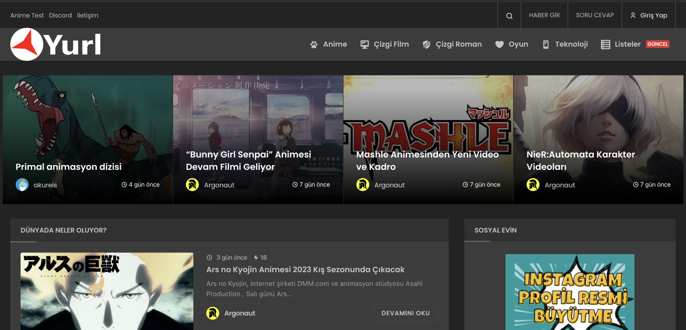The image size is (686, 330).
Task: Click the lightning icon beside 18
Action: click(x=256, y=258)
